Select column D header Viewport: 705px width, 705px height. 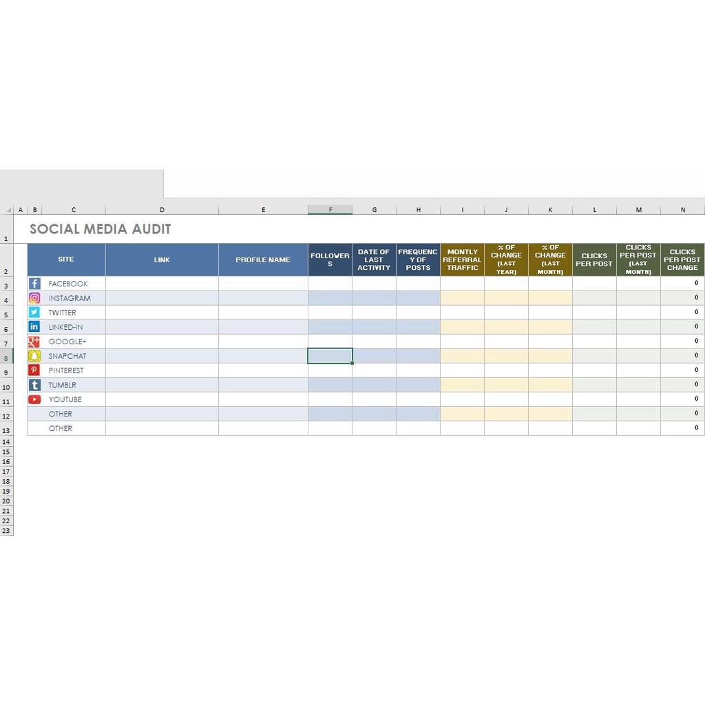(x=162, y=210)
